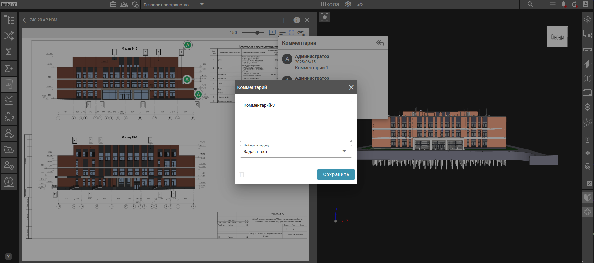This screenshot has width=594, height=263.
Task: Click the Sigma summation tool icon
Action: (9, 52)
